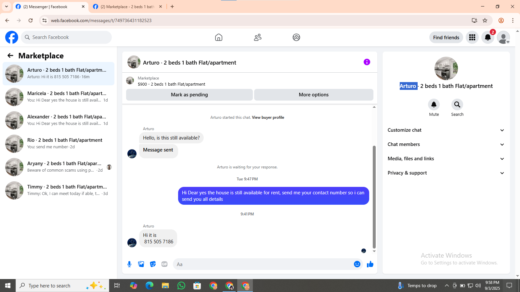This screenshot has height=292, width=520.
Task: Open a new browser tab
Action: point(172,6)
